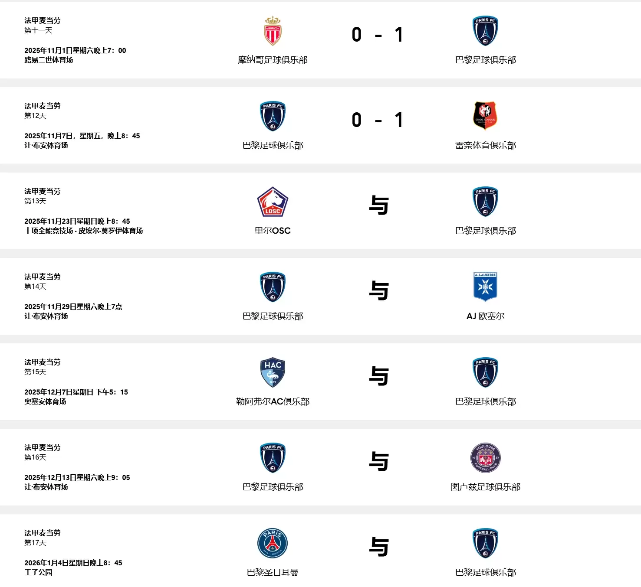Click the Paris Saint-Germain crest
Viewport: 641px width, 587px height.
point(273,543)
